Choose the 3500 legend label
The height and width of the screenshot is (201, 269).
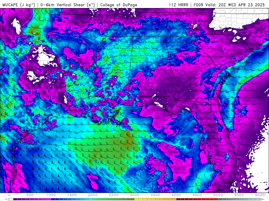155,195
